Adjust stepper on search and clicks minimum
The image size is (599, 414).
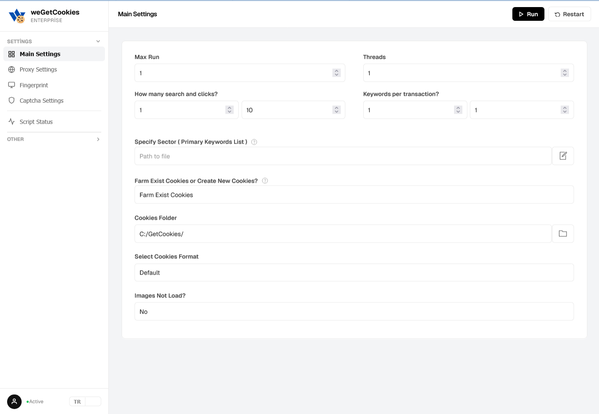[230, 110]
